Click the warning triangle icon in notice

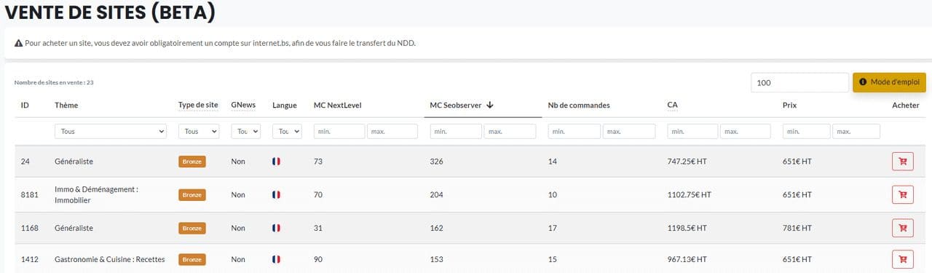tap(18, 43)
